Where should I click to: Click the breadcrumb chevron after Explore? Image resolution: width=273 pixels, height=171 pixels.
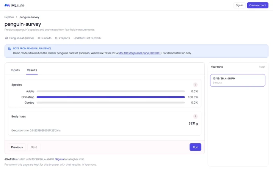point(17,17)
